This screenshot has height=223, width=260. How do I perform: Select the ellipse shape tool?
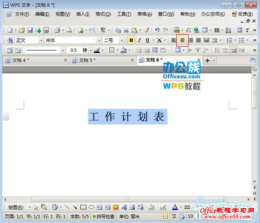click(91, 207)
